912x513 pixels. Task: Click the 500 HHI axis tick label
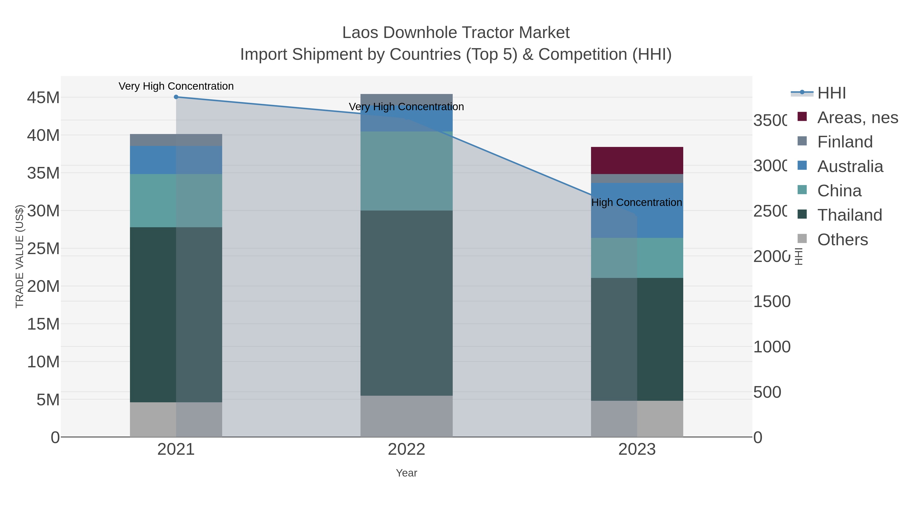point(767,392)
